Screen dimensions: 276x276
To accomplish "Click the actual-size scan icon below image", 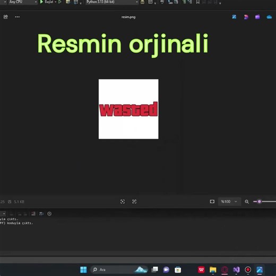I will tap(134, 202).
